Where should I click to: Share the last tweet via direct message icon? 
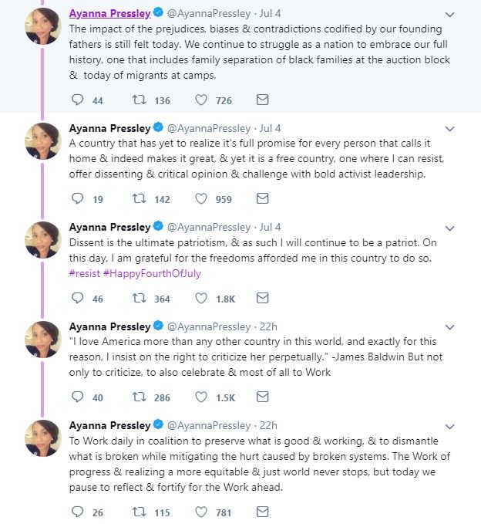tap(262, 512)
